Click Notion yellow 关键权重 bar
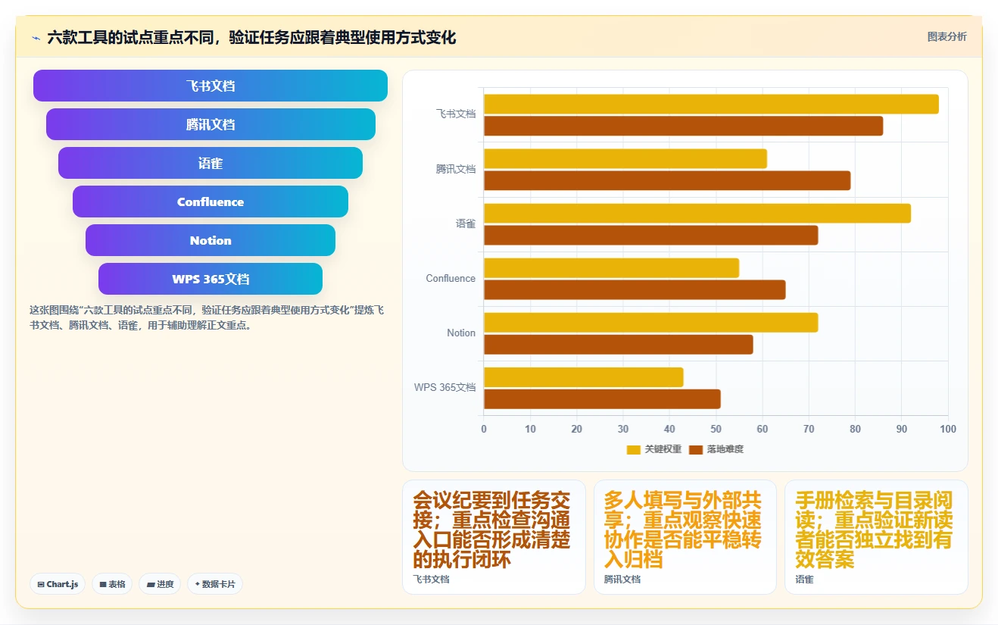 [651, 322]
